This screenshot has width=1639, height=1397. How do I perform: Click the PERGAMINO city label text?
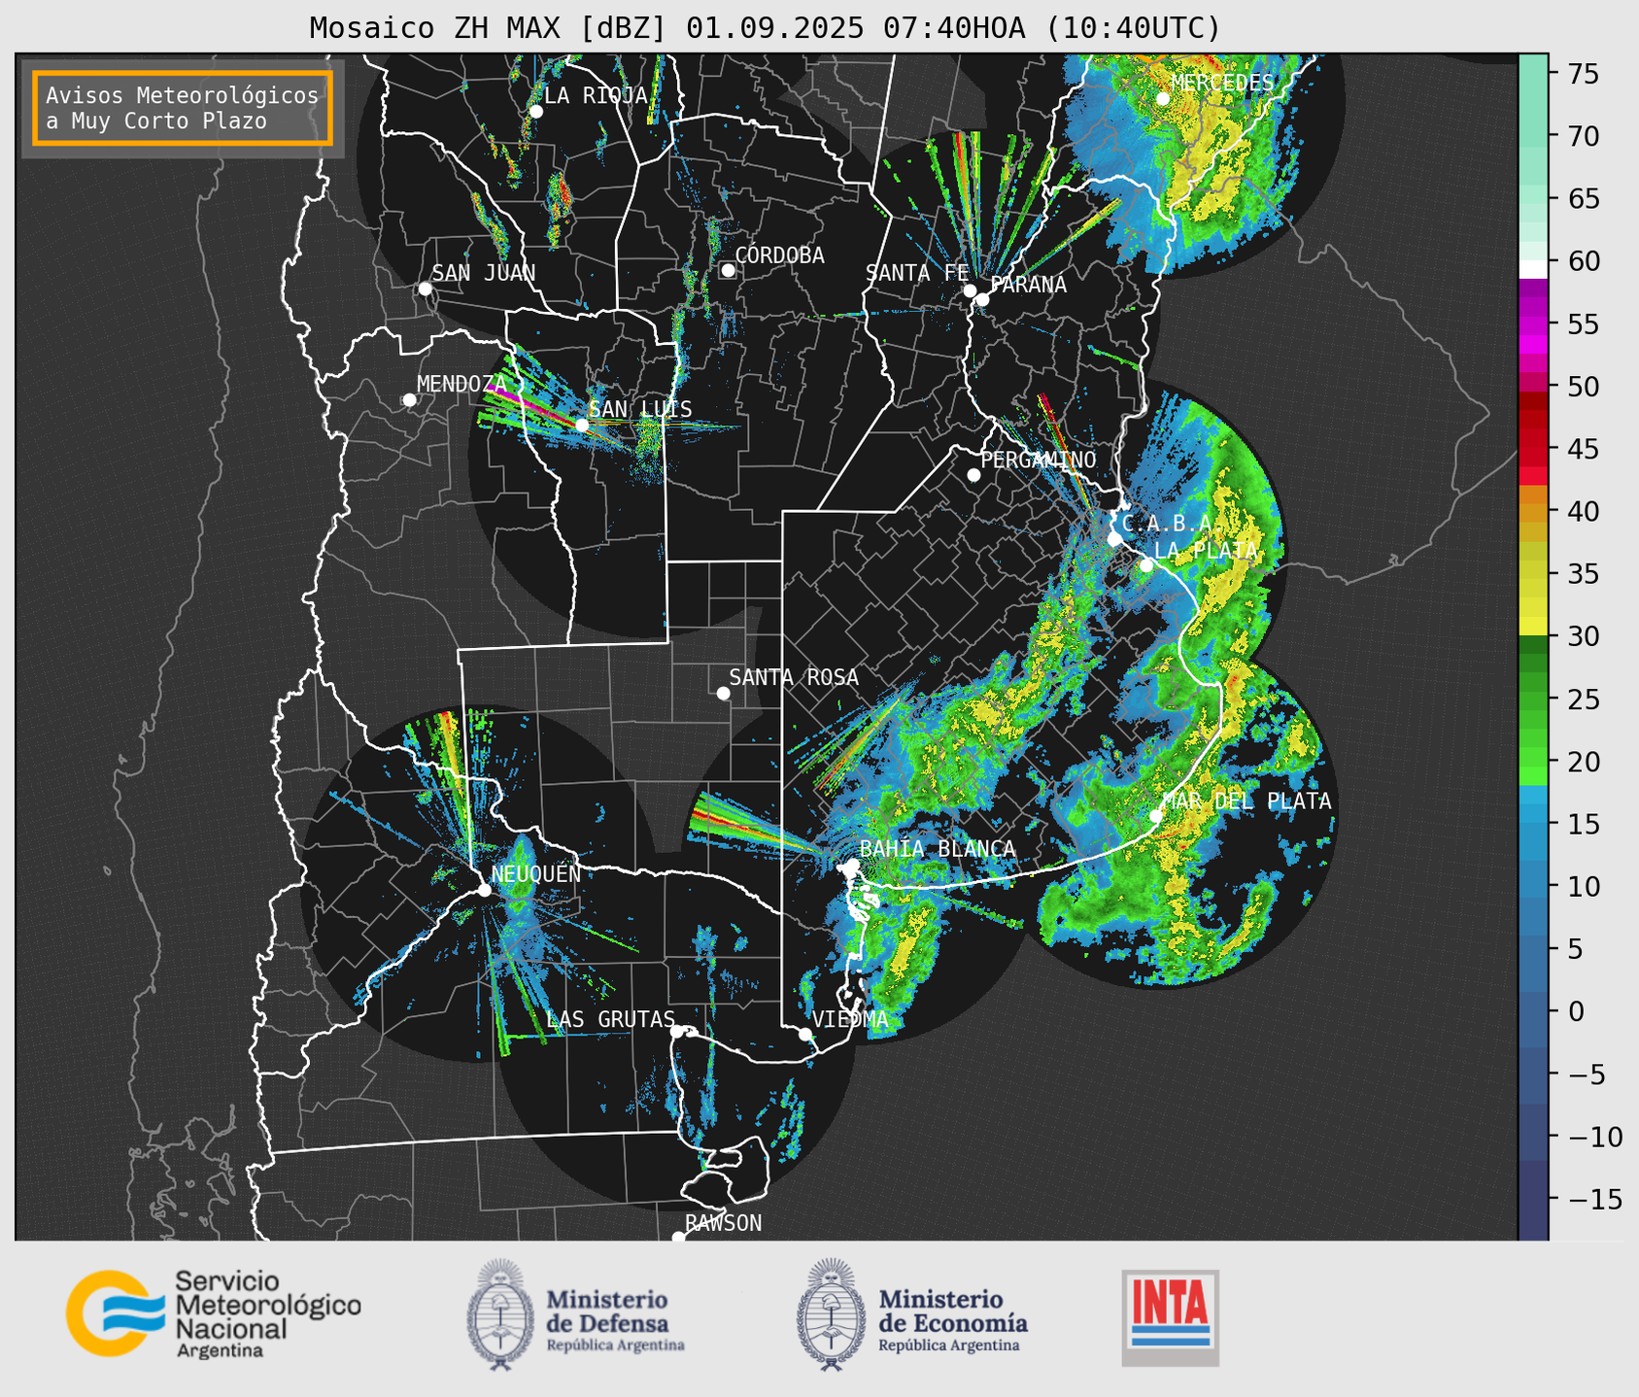coord(1038,460)
